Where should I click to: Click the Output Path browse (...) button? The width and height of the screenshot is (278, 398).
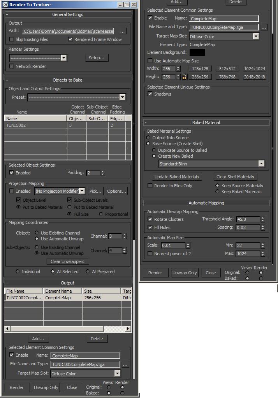[x=122, y=31]
